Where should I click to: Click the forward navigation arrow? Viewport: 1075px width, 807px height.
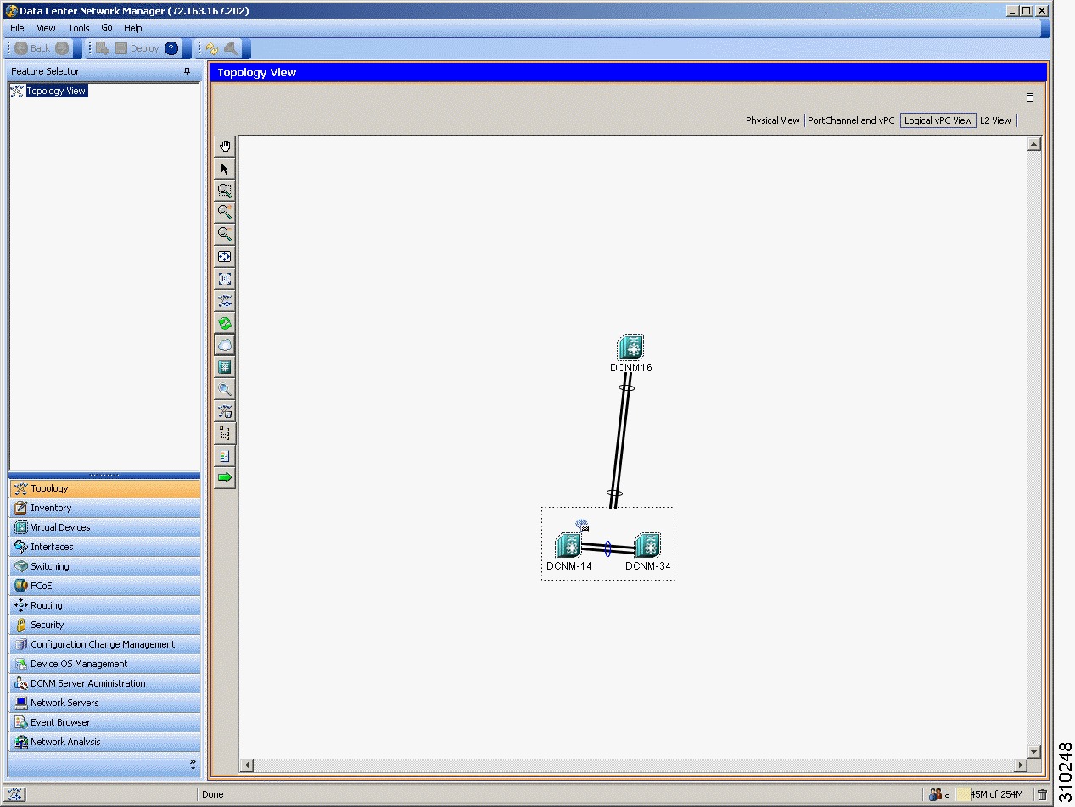(62, 48)
